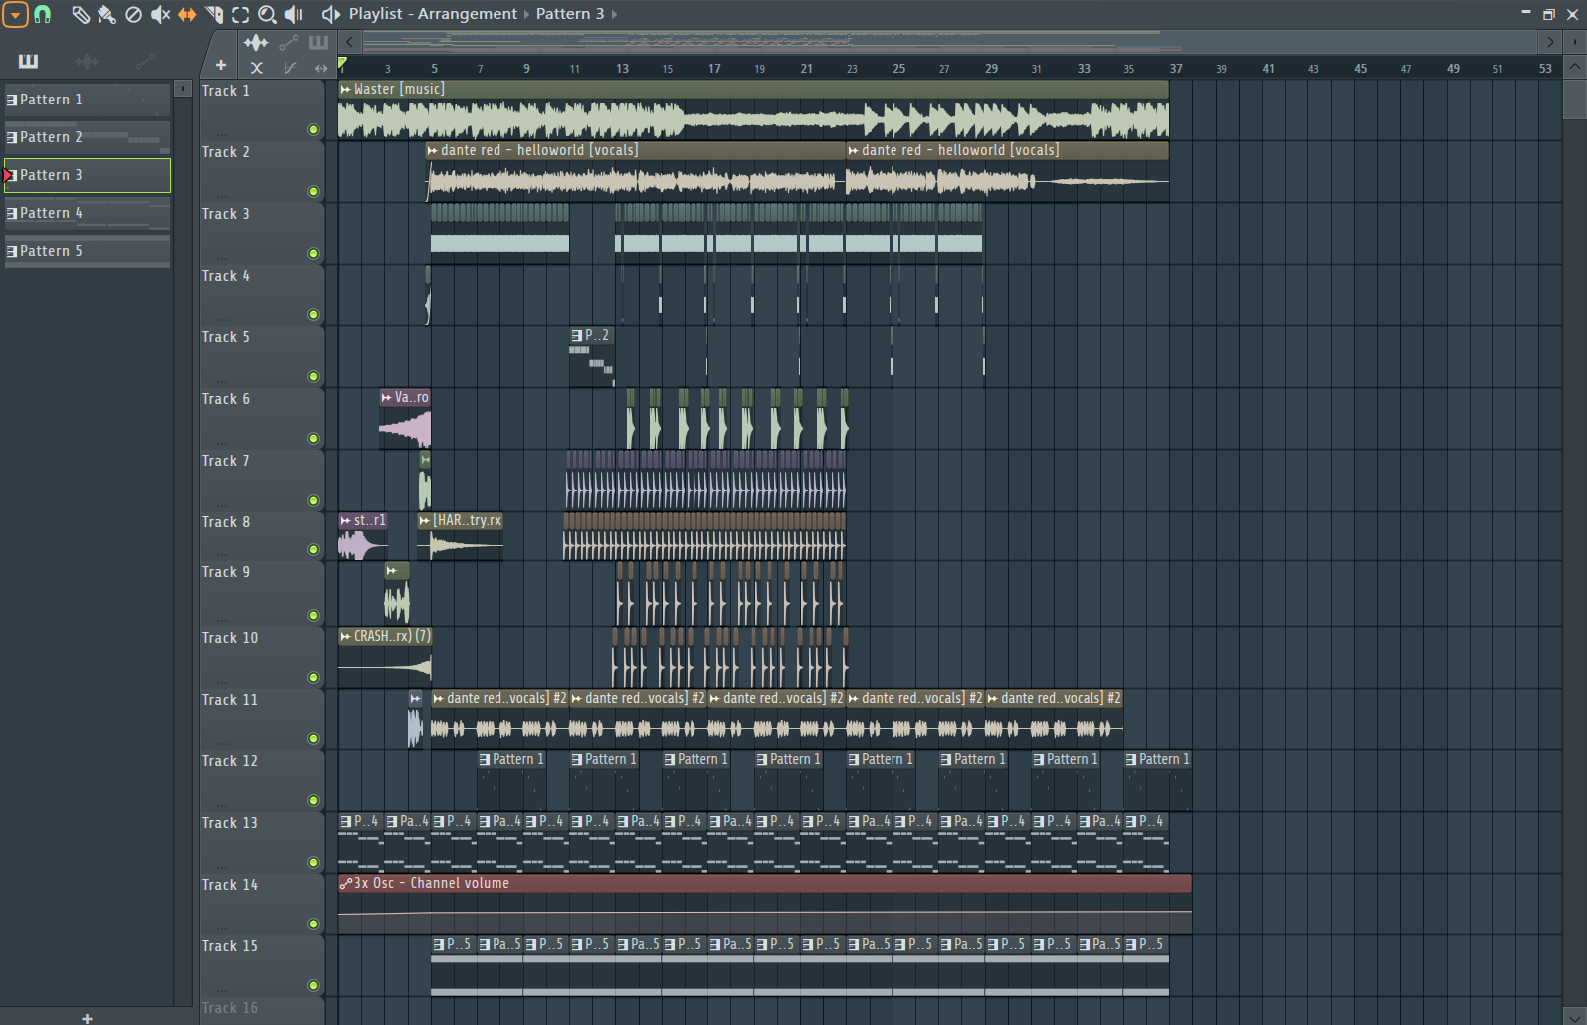Click the right arrow beside the overview bar

(1549, 42)
